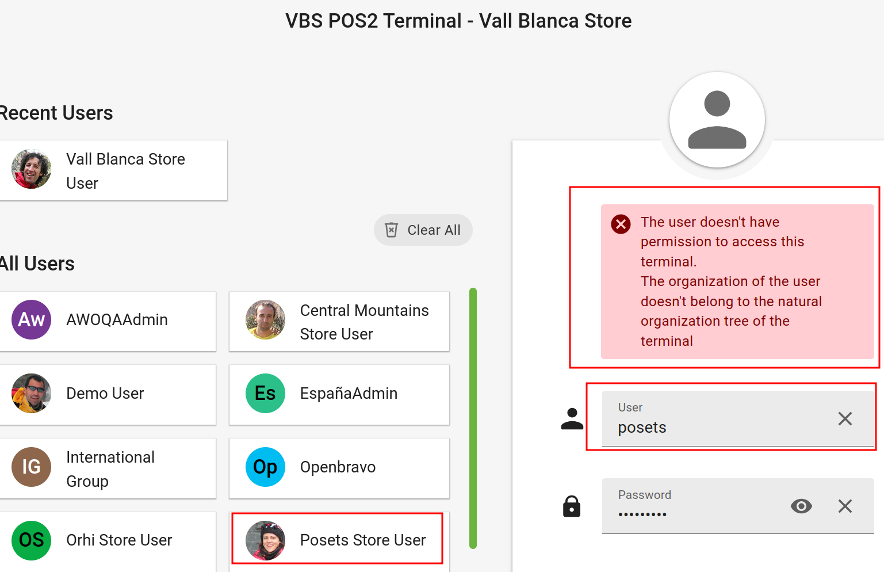The image size is (884, 572).
Task: Select Demo User from All Users
Action: pos(108,394)
